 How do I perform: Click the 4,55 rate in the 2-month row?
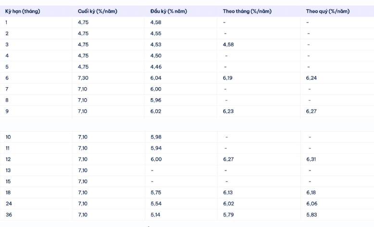click(x=155, y=34)
